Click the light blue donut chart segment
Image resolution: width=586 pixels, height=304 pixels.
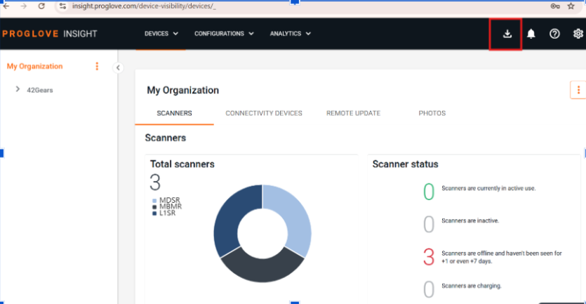click(296, 219)
